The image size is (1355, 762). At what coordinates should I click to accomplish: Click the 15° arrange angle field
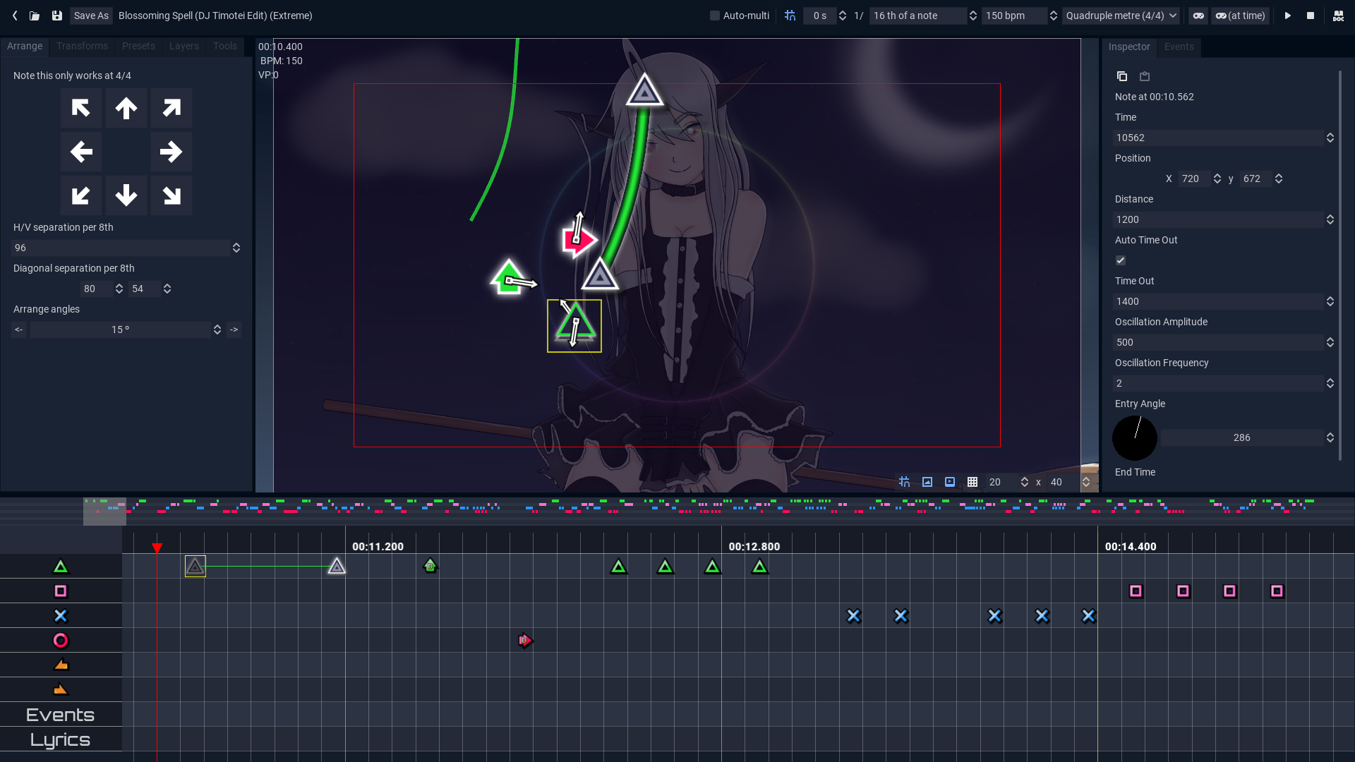[120, 329]
